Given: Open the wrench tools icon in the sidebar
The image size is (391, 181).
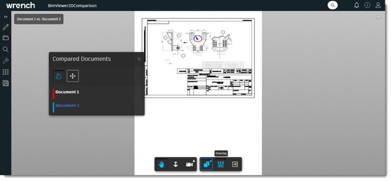Looking at the screenshot, I should pyautogui.click(x=6, y=61).
